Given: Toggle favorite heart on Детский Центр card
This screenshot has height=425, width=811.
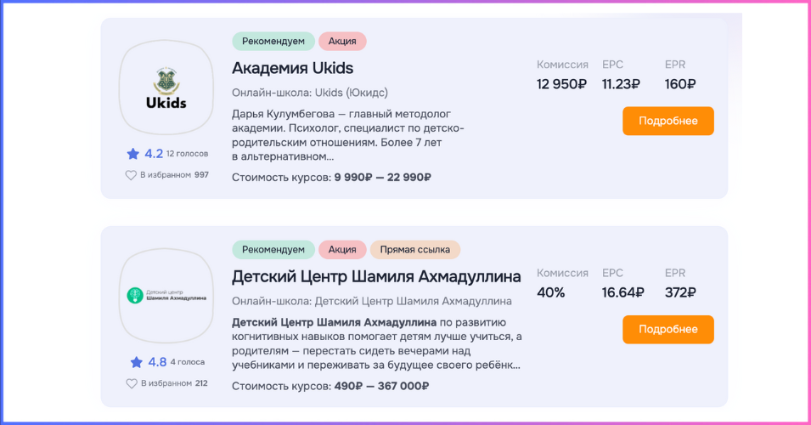Looking at the screenshot, I should (x=131, y=383).
